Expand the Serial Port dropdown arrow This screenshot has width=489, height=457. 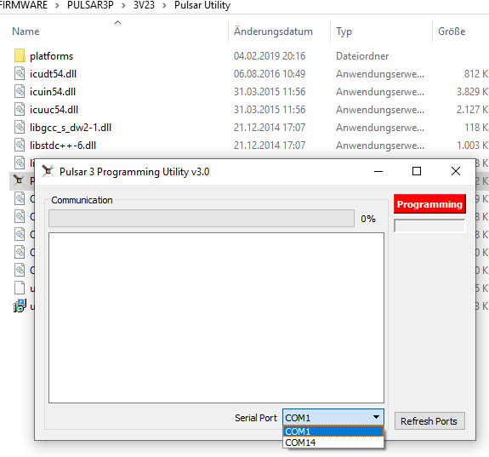click(x=376, y=417)
